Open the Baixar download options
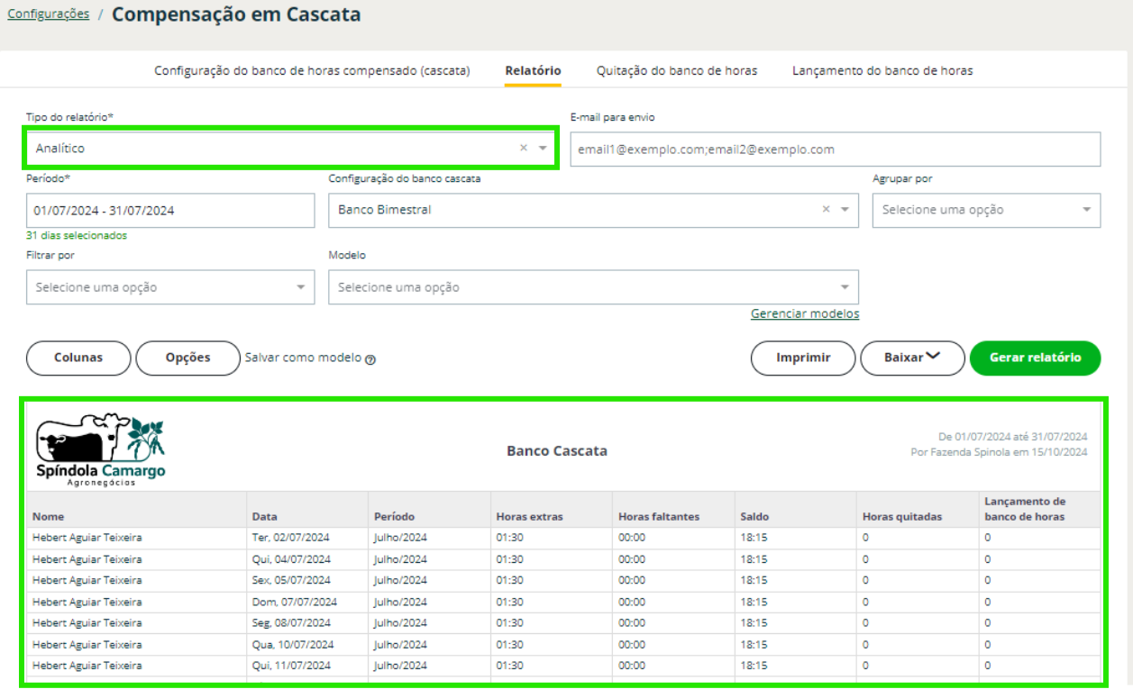The width and height of the screenshot is (1133, 689). pyautogui.click(x=912, y=358)
